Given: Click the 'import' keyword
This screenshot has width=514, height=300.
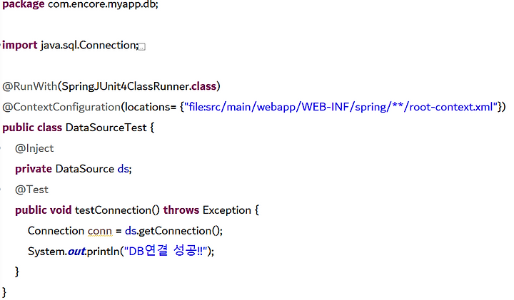Looking at the screenshot, I should point(20,45).
